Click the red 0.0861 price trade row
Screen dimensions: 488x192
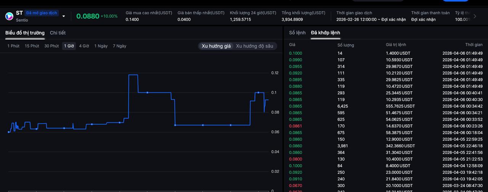coord(385,126)
